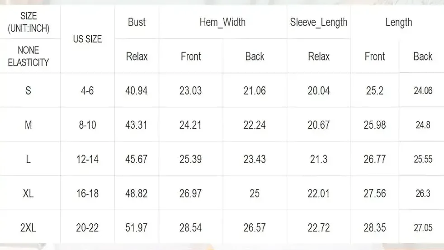
Task: Click the SIZE (UNIT:INCH) header cell
Action: pos(28,22)
